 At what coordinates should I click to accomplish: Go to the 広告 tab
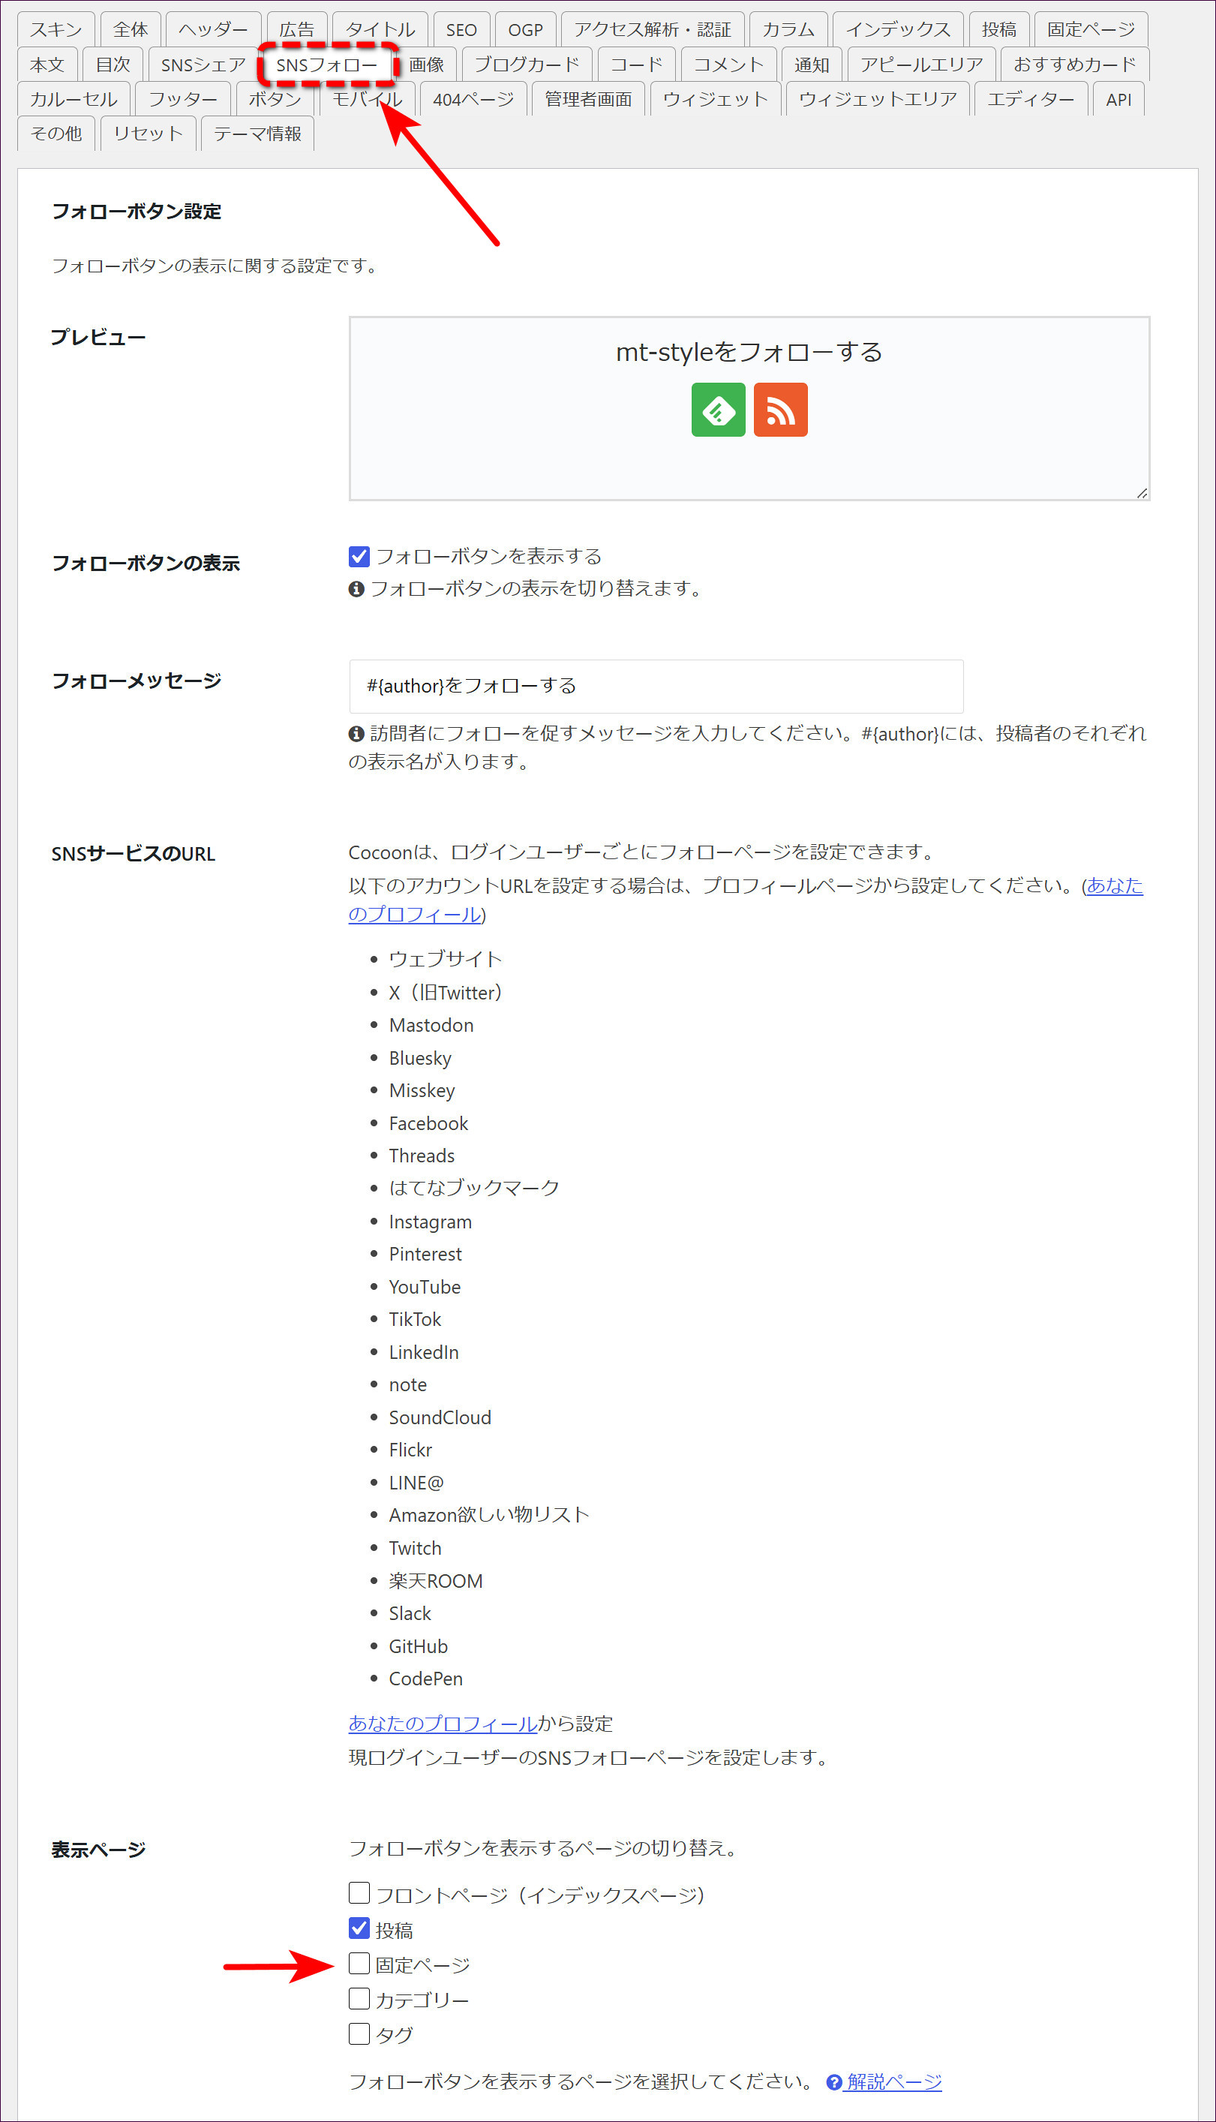[296, 30]
